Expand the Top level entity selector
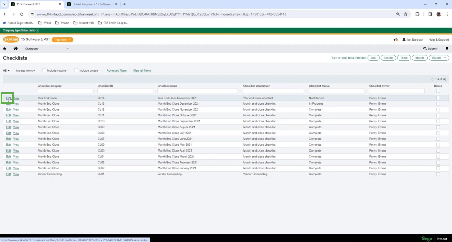452x242 pixels. tap(62, 40)
